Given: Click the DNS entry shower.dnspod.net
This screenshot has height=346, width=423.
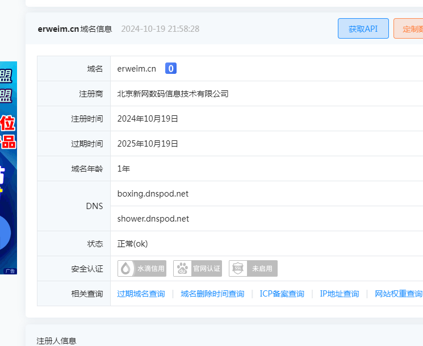Looking at the screenshot, I should (153, 219).
